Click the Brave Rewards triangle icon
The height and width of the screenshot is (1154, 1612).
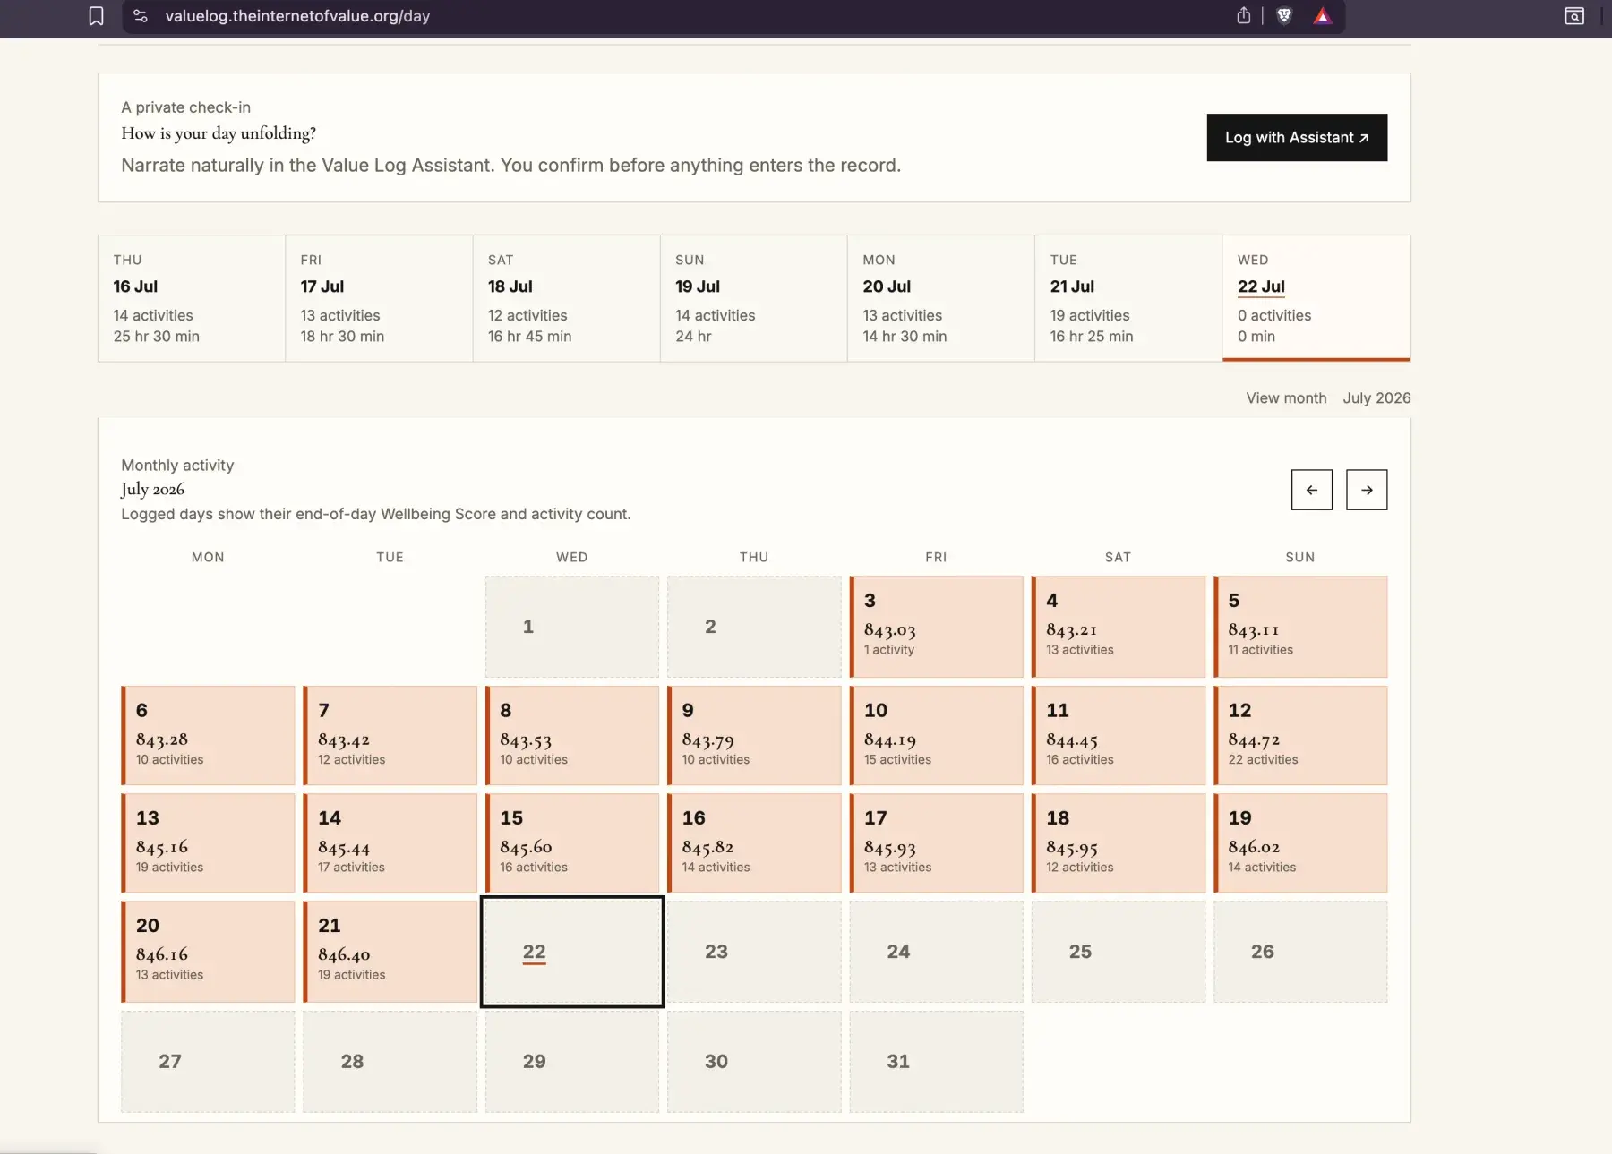(x=1323, y=15)
